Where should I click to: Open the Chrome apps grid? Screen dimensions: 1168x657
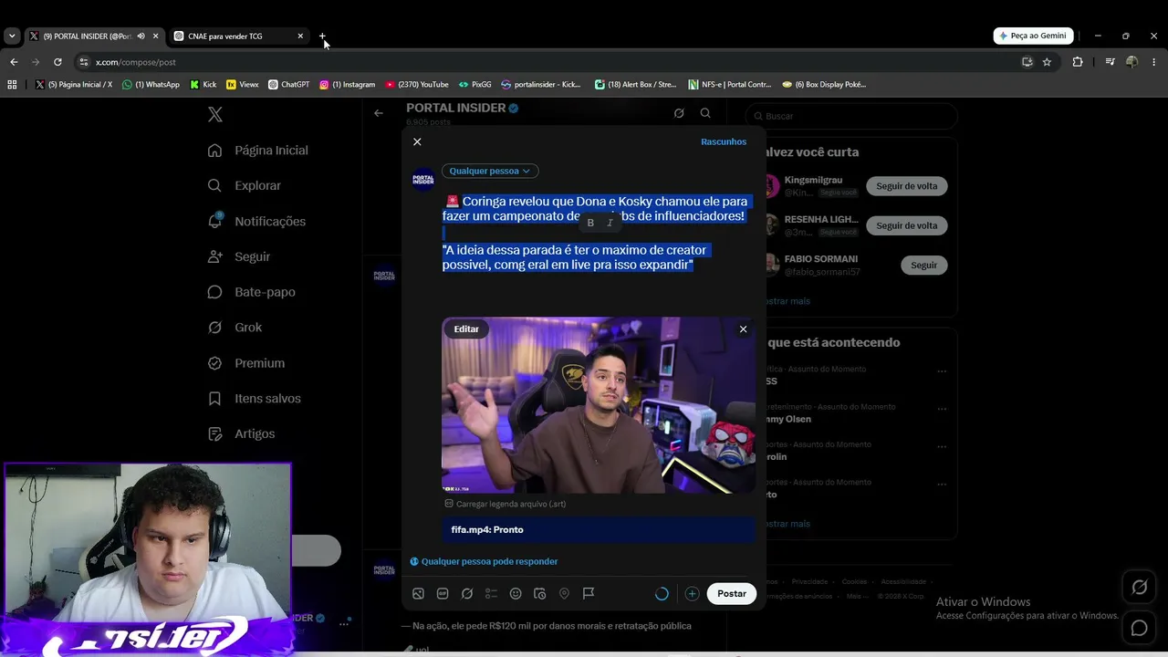pyautogui.click(x=12, y=84)
